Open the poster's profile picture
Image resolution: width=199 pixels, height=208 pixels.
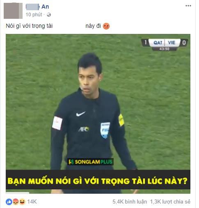point(13,11)
